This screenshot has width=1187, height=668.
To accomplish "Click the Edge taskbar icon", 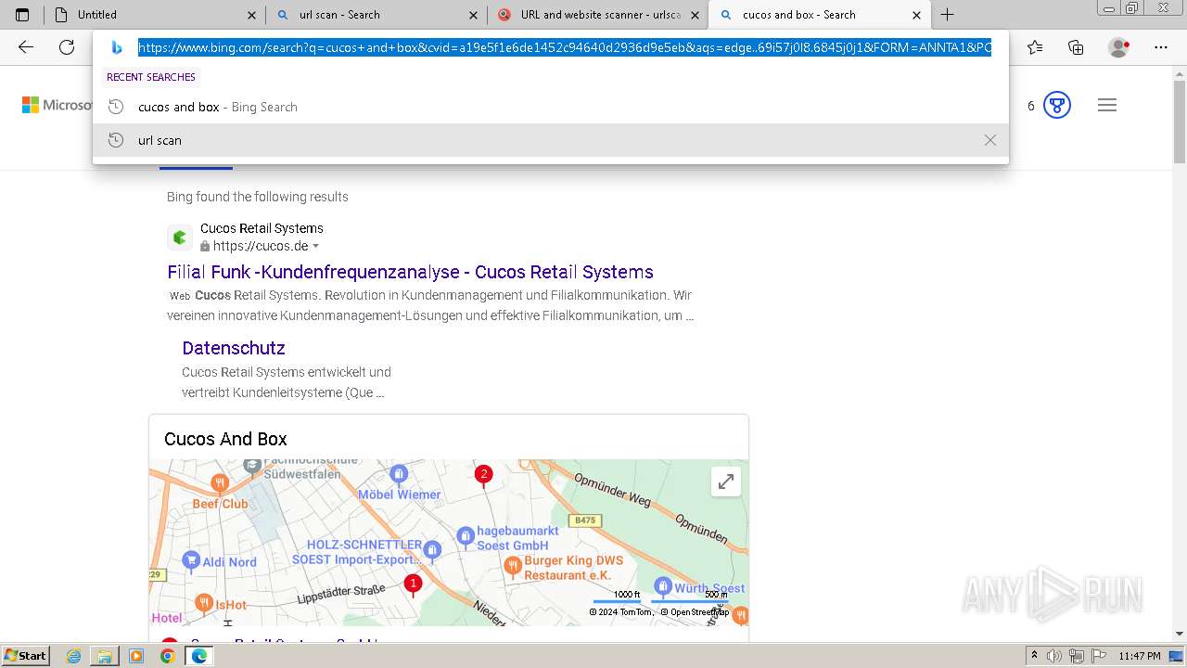I will [198, 656].
